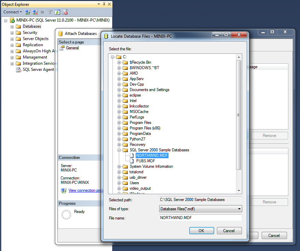Click the Disconnect server toolbar icon
Viewport: 300px width, 251px height.
35,12
